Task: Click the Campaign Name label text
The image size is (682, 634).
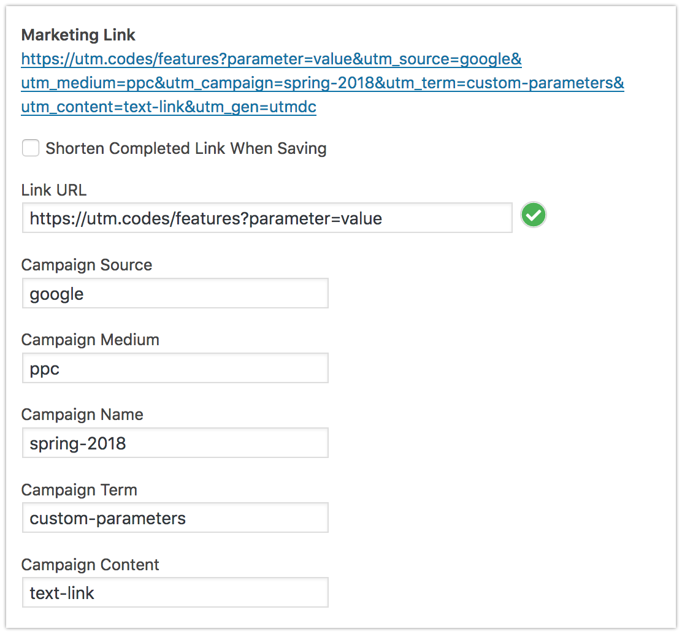Action: pyautogui.click(x=82, y=414)
